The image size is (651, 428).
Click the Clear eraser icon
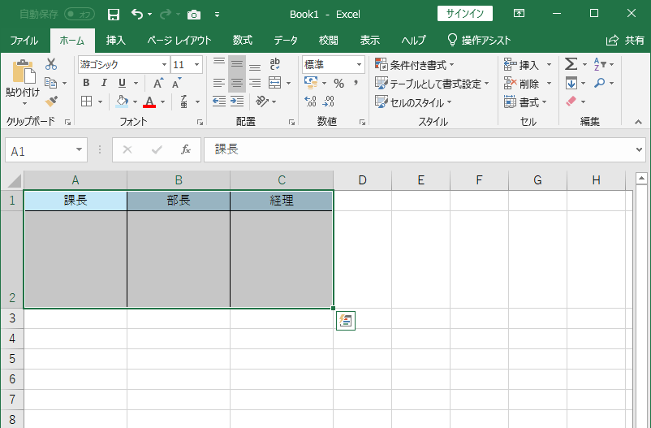(x=571, y=102)
